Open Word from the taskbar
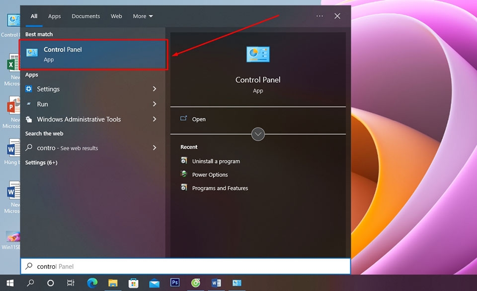 pyautogui.click(x=216, y=283)
